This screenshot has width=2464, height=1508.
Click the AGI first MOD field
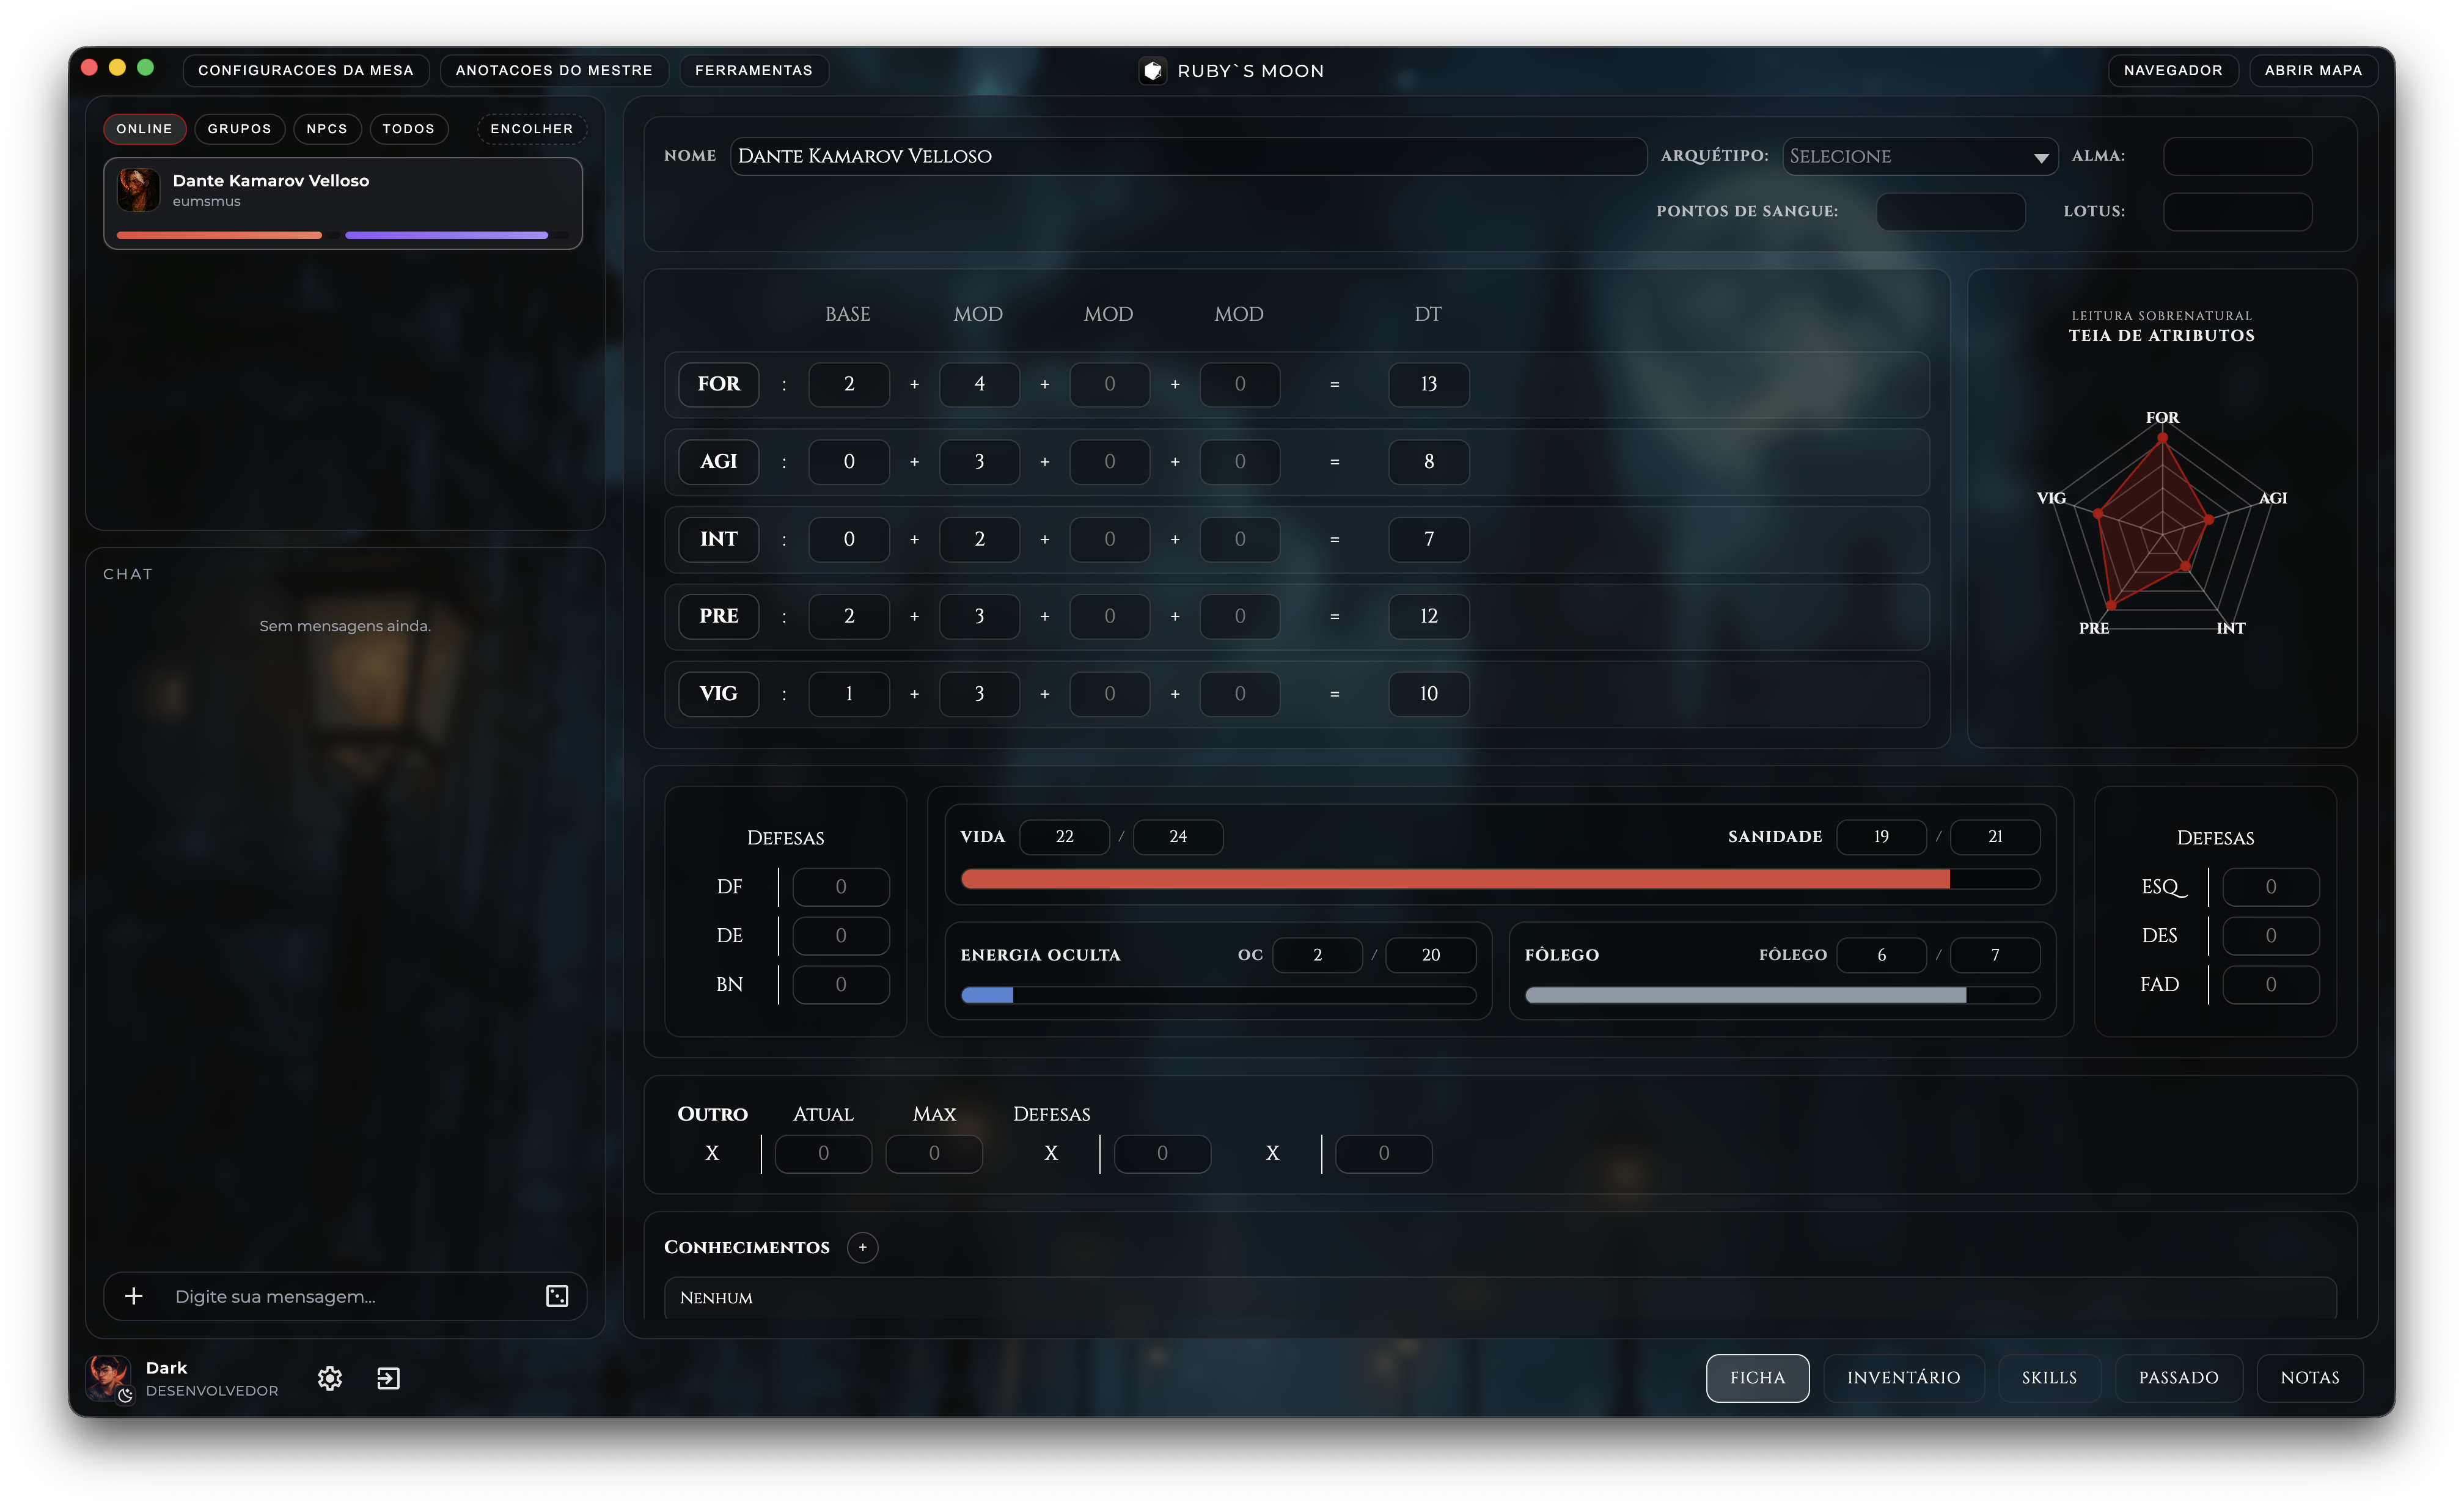(x=979, y=462)
